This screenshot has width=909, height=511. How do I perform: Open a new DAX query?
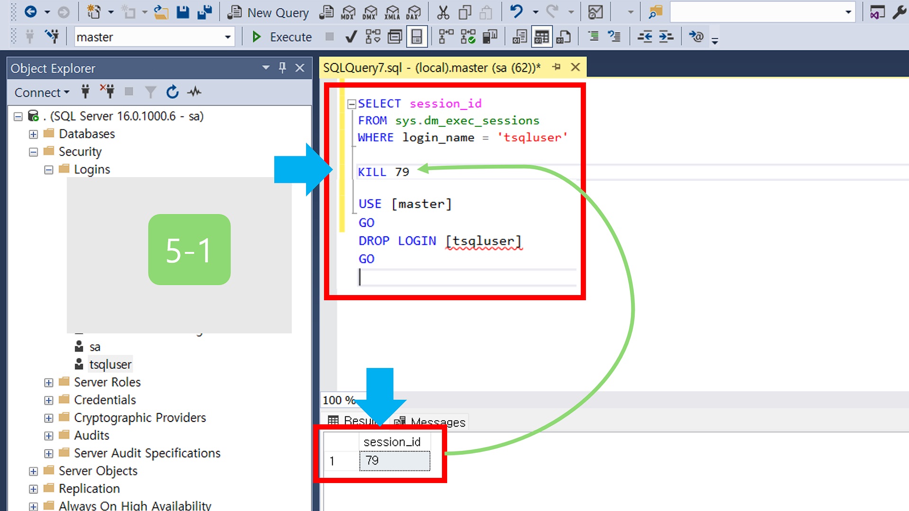[x=414, y=12]
